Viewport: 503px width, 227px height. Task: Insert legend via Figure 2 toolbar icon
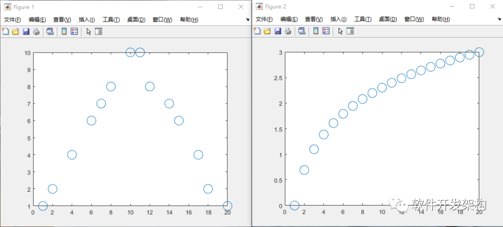click(326, 31)
